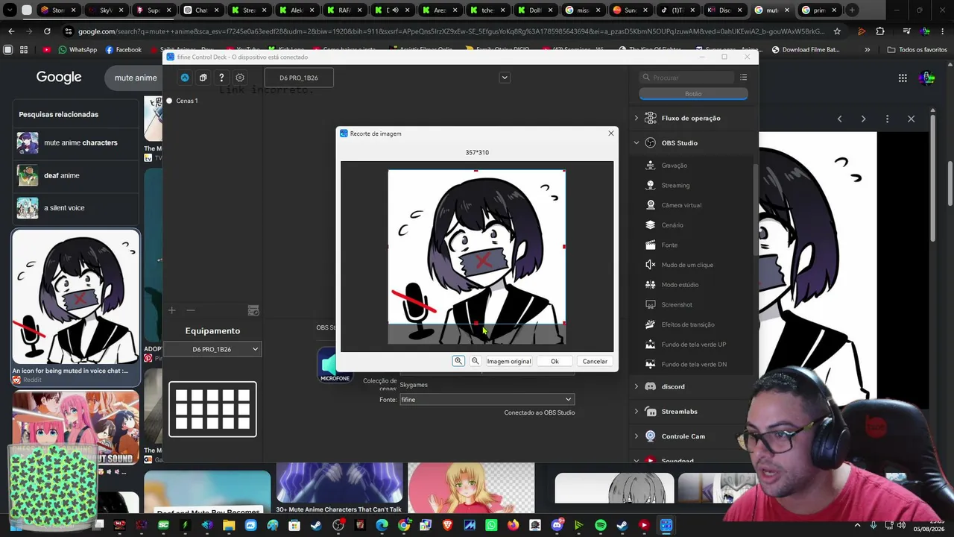Select the D6 PRO_1B26 device tab
The width and height of the screenshot is (954, 537).
(x=299, y=78)
